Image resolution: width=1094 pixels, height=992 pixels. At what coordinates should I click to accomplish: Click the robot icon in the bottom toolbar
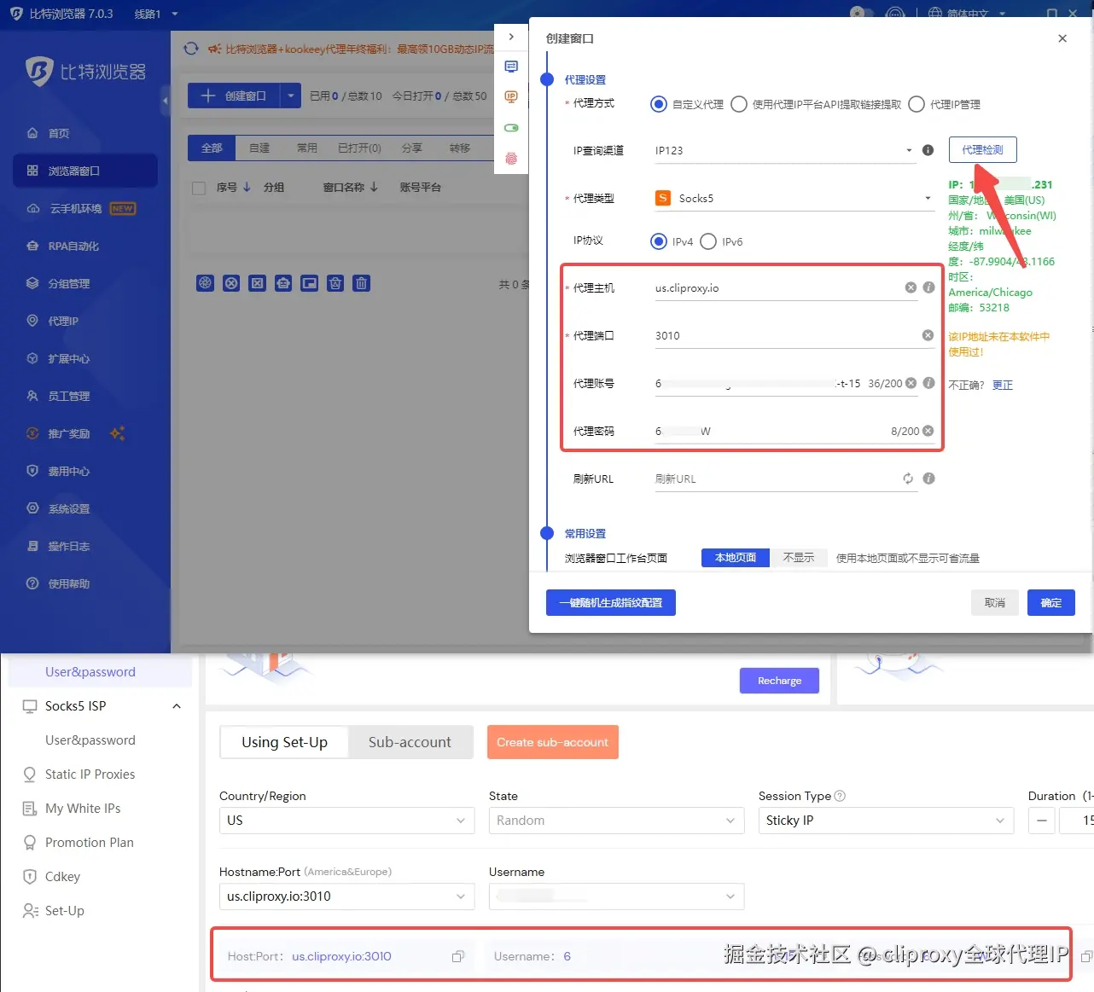point(283,283)
